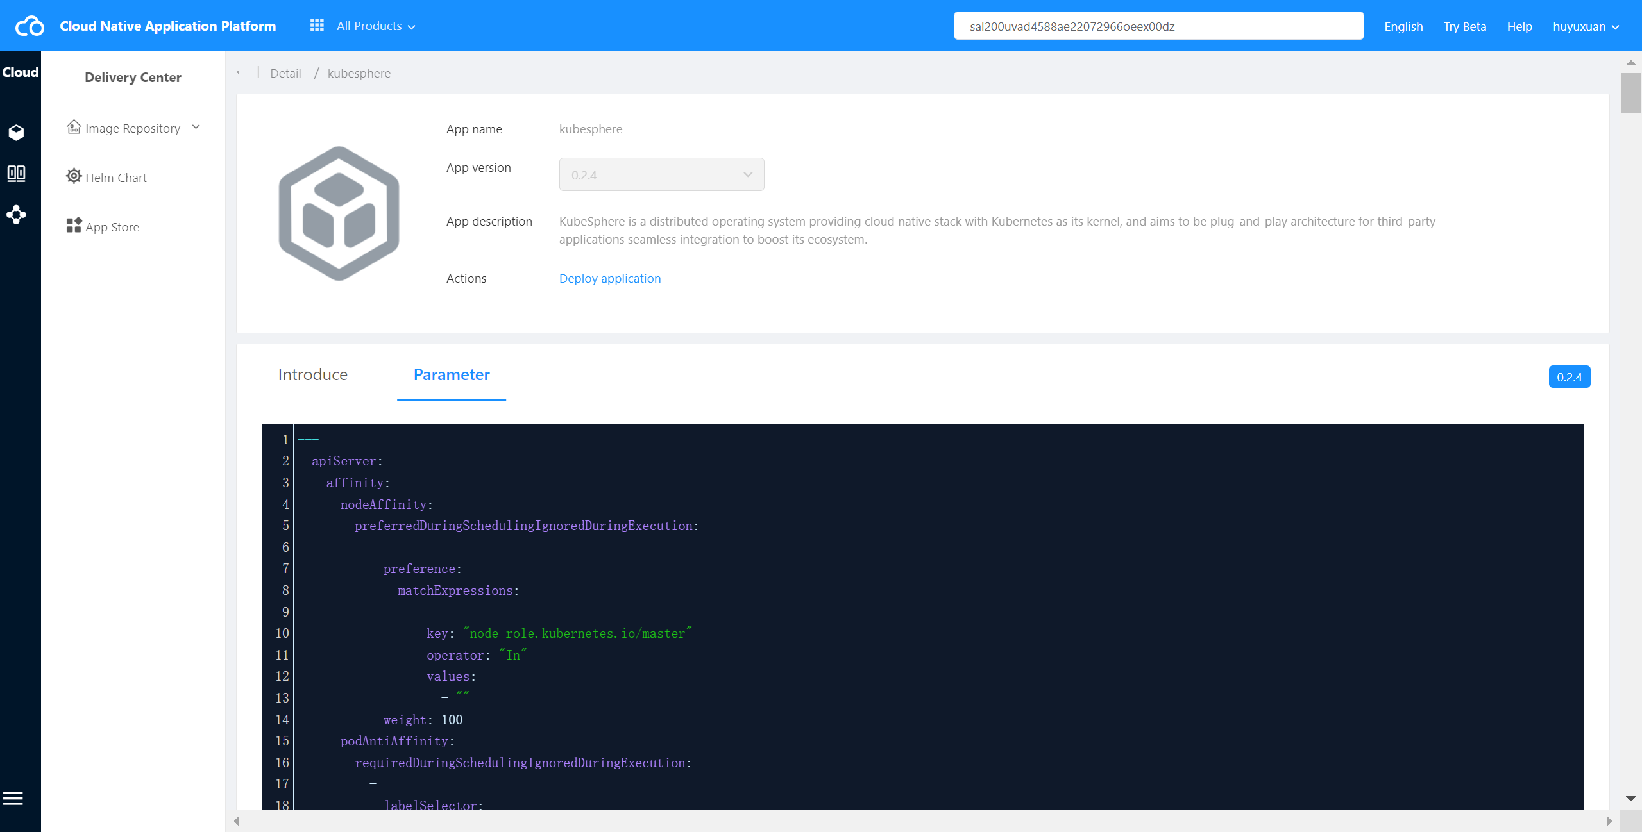1642x832 pixels.
Task: Open the All Products grid icon
Action: pos(317,26)
